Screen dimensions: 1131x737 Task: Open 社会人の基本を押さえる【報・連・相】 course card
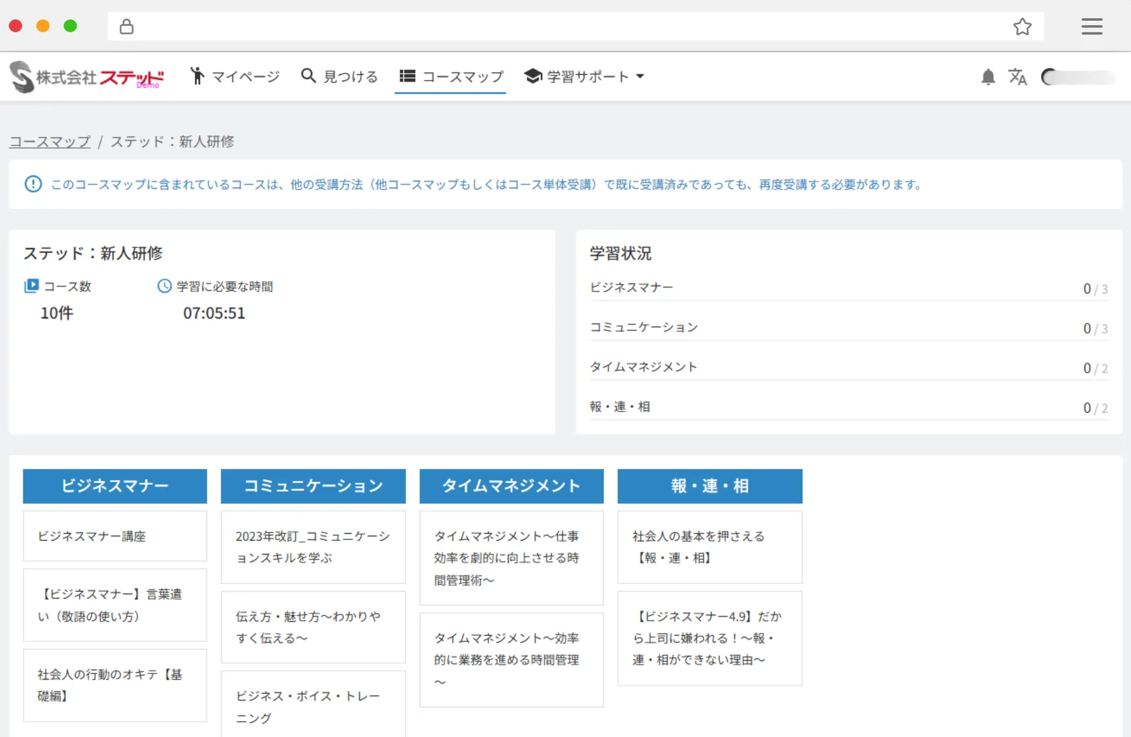(x=709, y=547)
